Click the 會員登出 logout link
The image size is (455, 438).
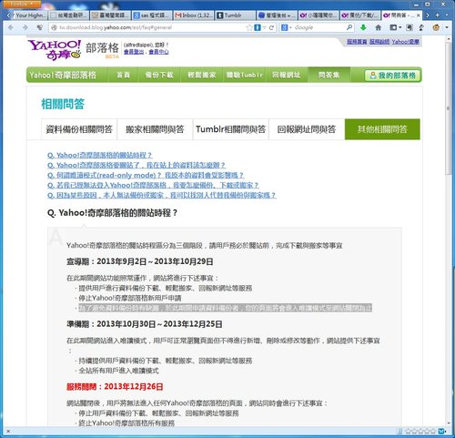pos(134,52)
